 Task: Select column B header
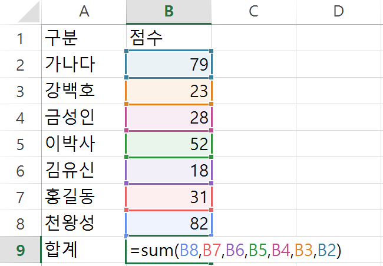click(x=169, y=12)
